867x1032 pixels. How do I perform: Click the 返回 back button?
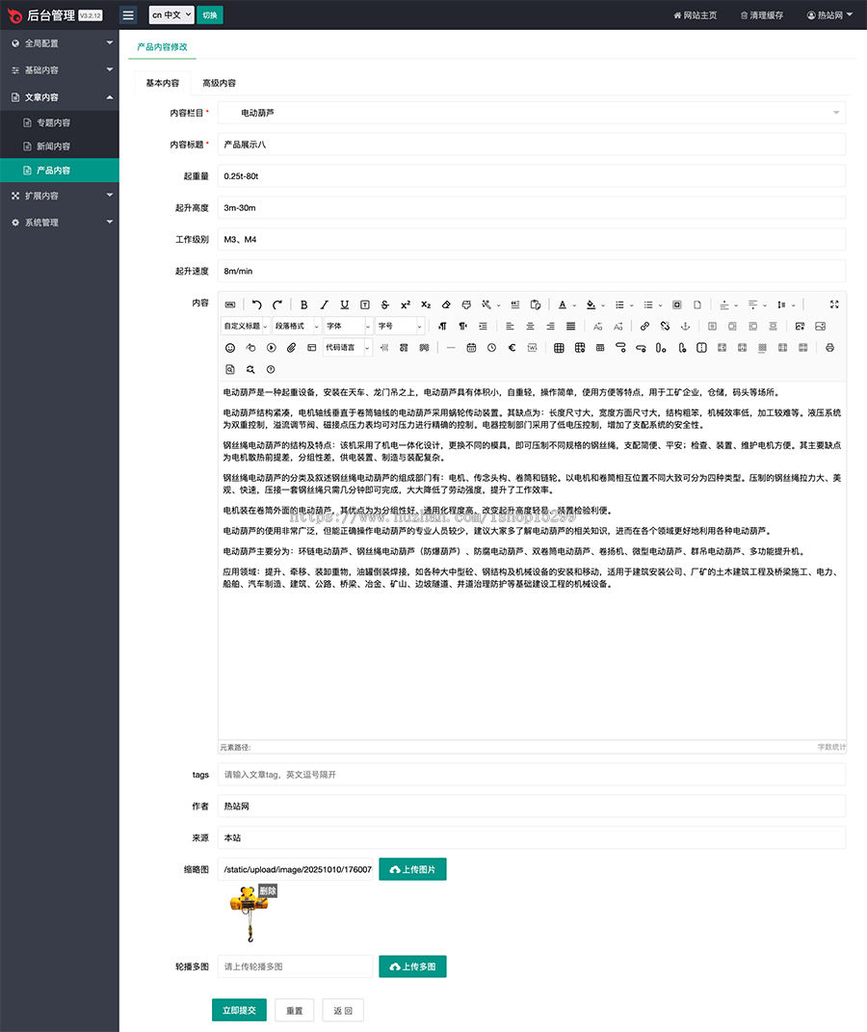click(x=343, y=1010)
